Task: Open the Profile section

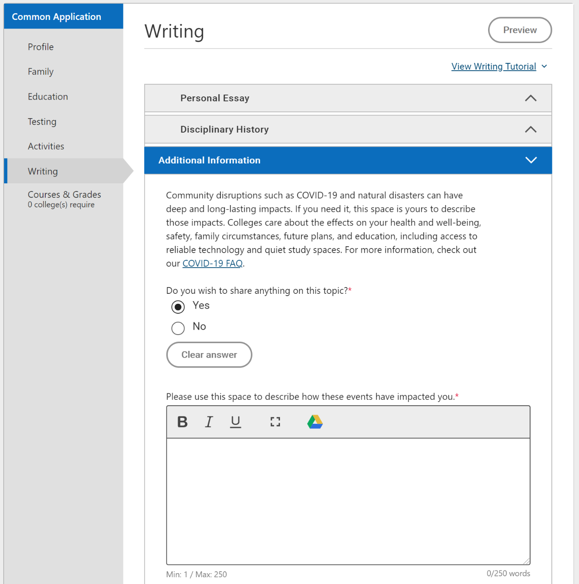Action: (41, 47)
